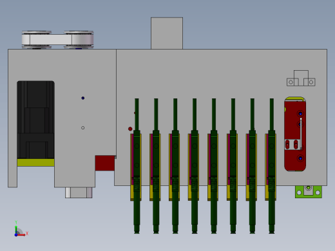Screen dimensions: 335x251
Task: Click the dark blue dot on left plate
Action: pyautogui.click(x=83, y=98)
